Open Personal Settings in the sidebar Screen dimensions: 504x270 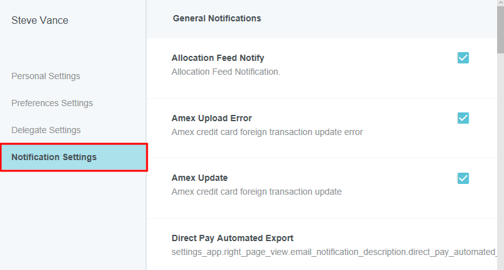[x=46, y=76]
